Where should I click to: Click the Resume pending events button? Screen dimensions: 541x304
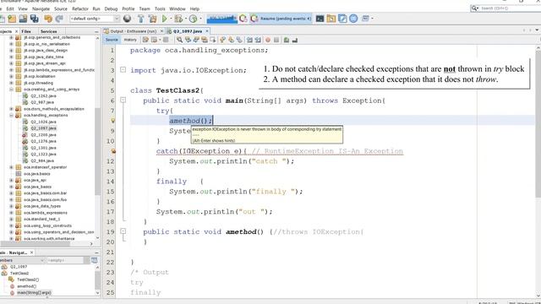[x=281, y=19]
